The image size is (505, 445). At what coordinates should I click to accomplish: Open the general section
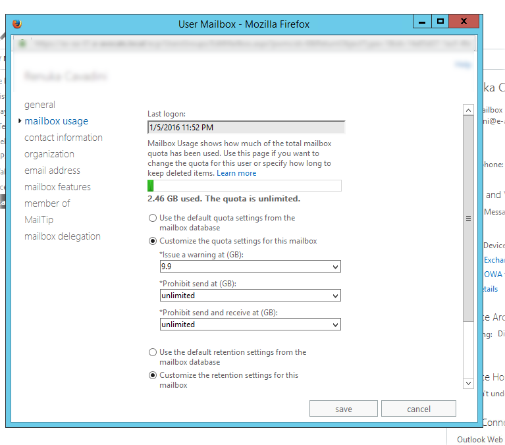pyautogui.click(x=40, y=105)
